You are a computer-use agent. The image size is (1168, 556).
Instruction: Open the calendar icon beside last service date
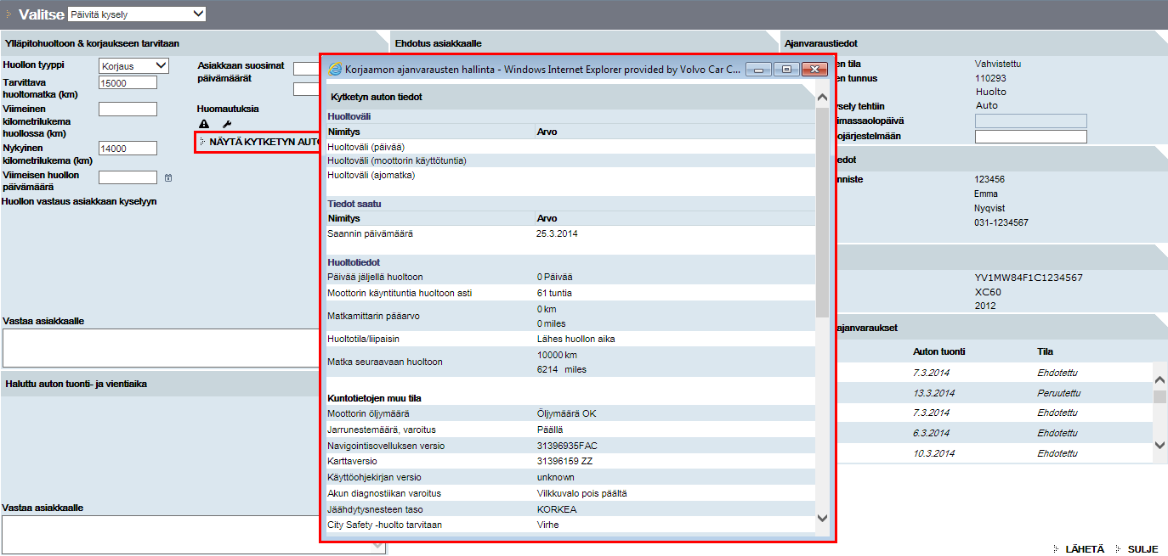coord(168,177)
